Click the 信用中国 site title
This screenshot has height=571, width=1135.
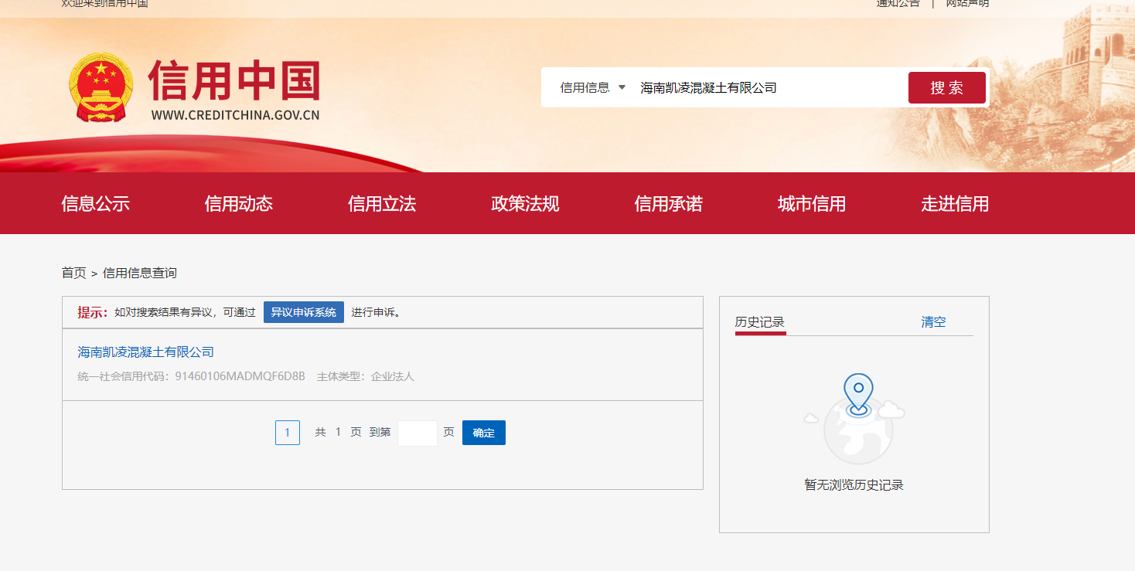coord(234,80)
